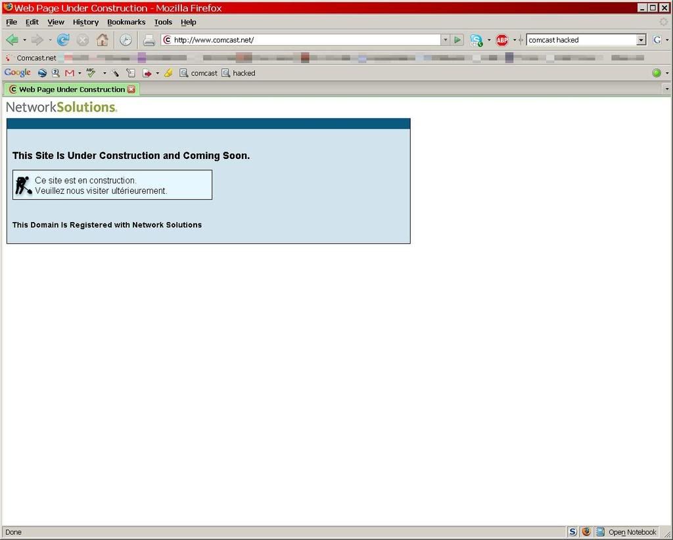Click Open Notebook in status bar

tap(632, 532)
